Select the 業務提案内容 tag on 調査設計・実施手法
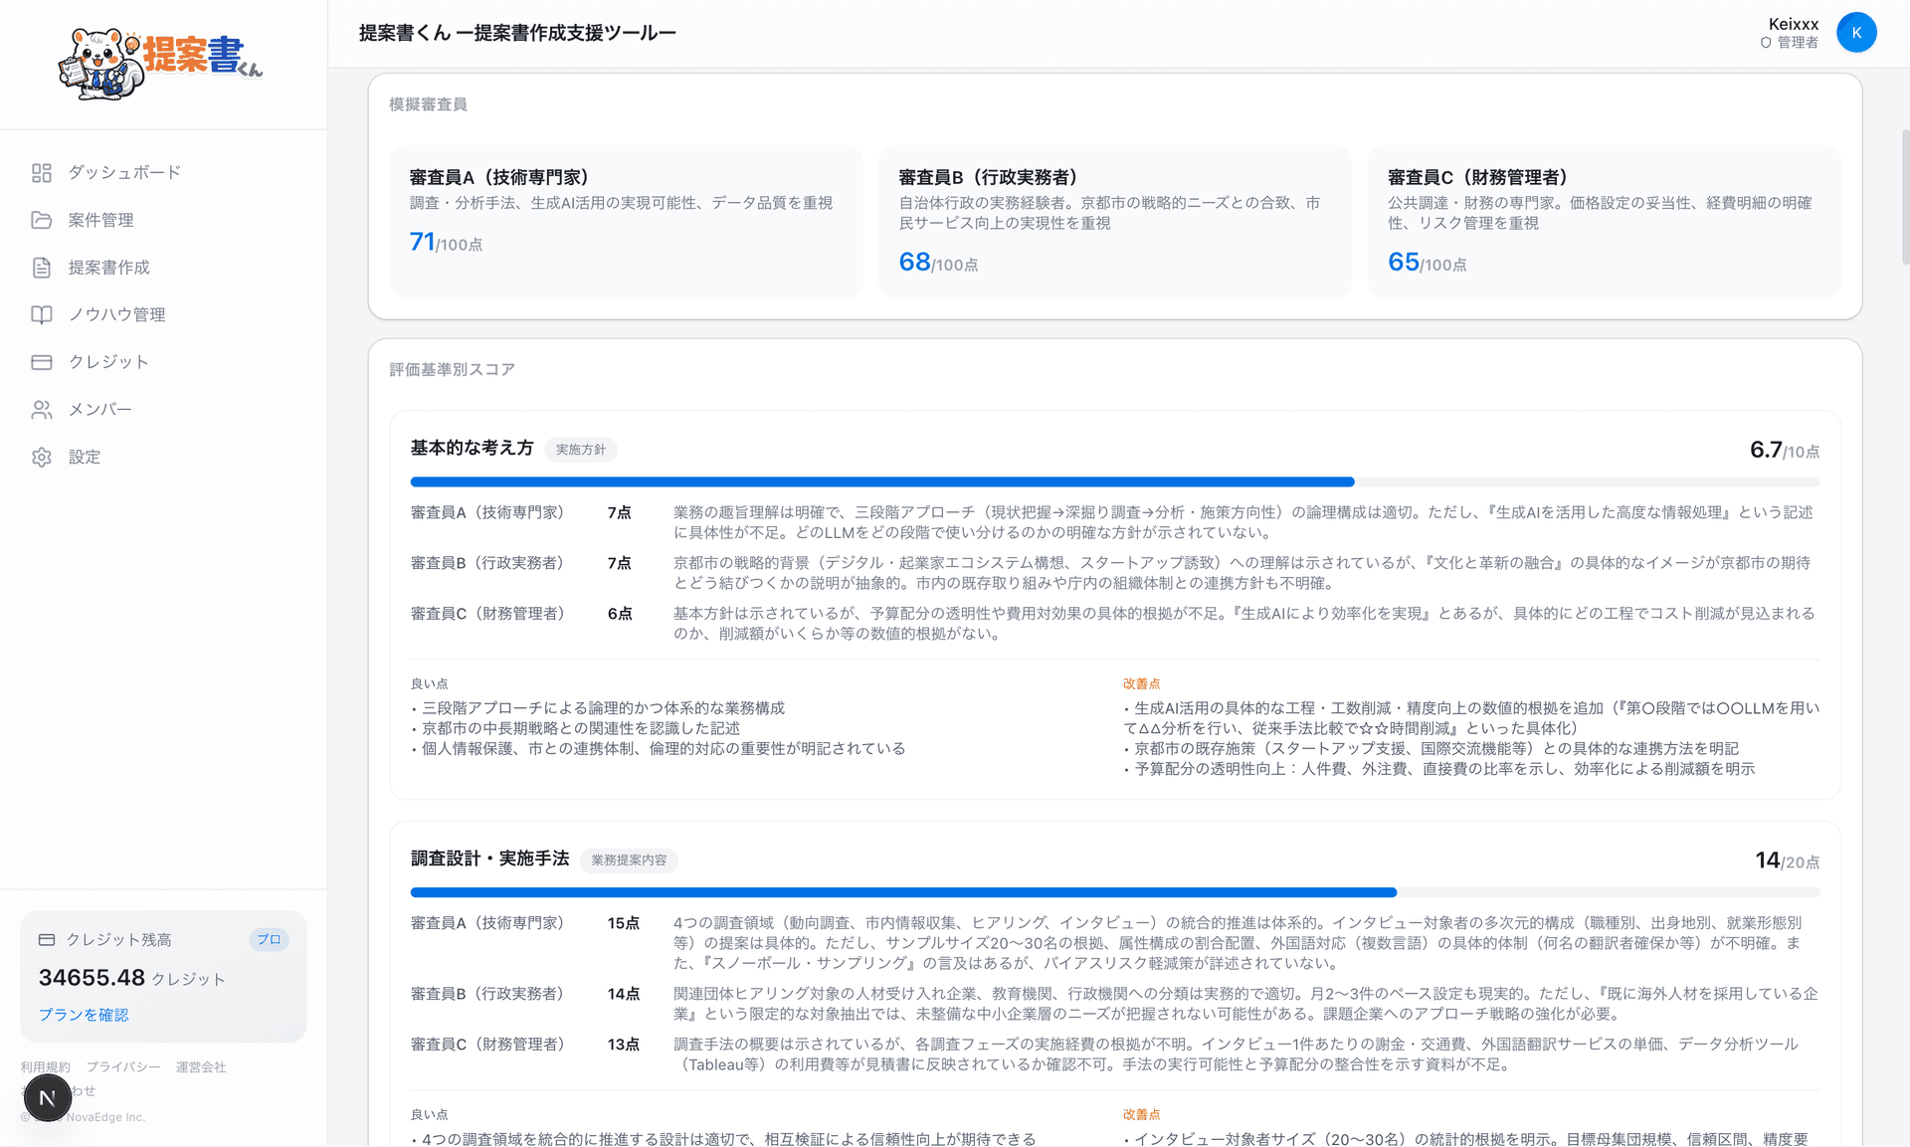The height and width of the screenshot is (1147, 1910). point(629,860)
